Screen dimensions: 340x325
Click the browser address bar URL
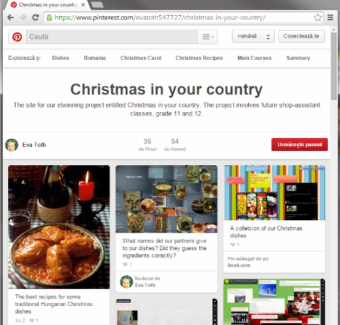pos(160,18)
